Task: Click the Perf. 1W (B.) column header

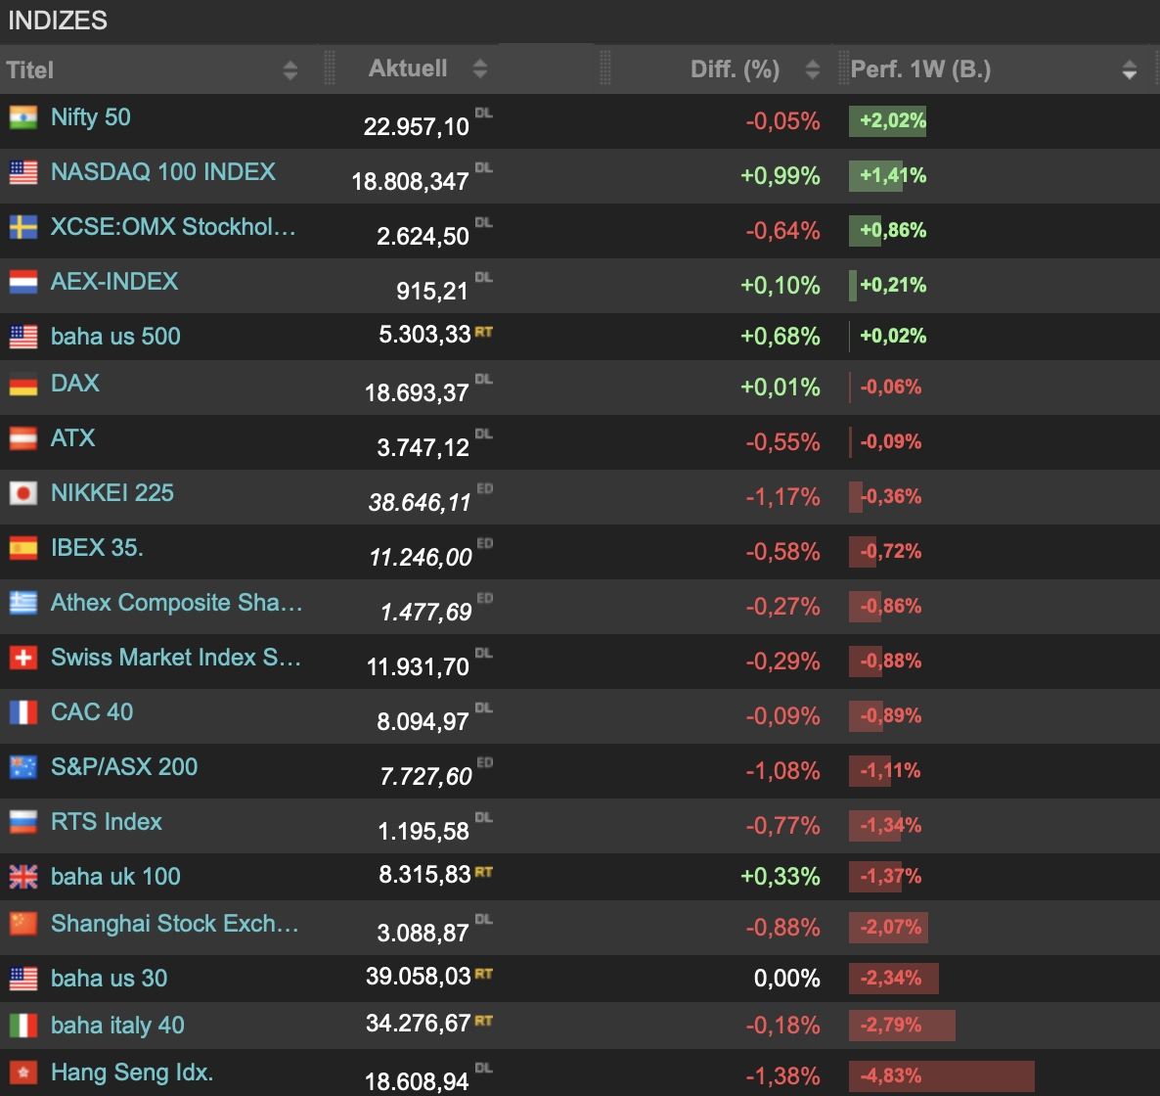Action: click(920, 69)
